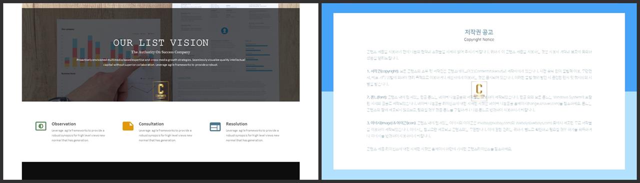Select the 'Resolution' heading
The width and height of the screenshot is (640, 183).
[x=236, y=124]
